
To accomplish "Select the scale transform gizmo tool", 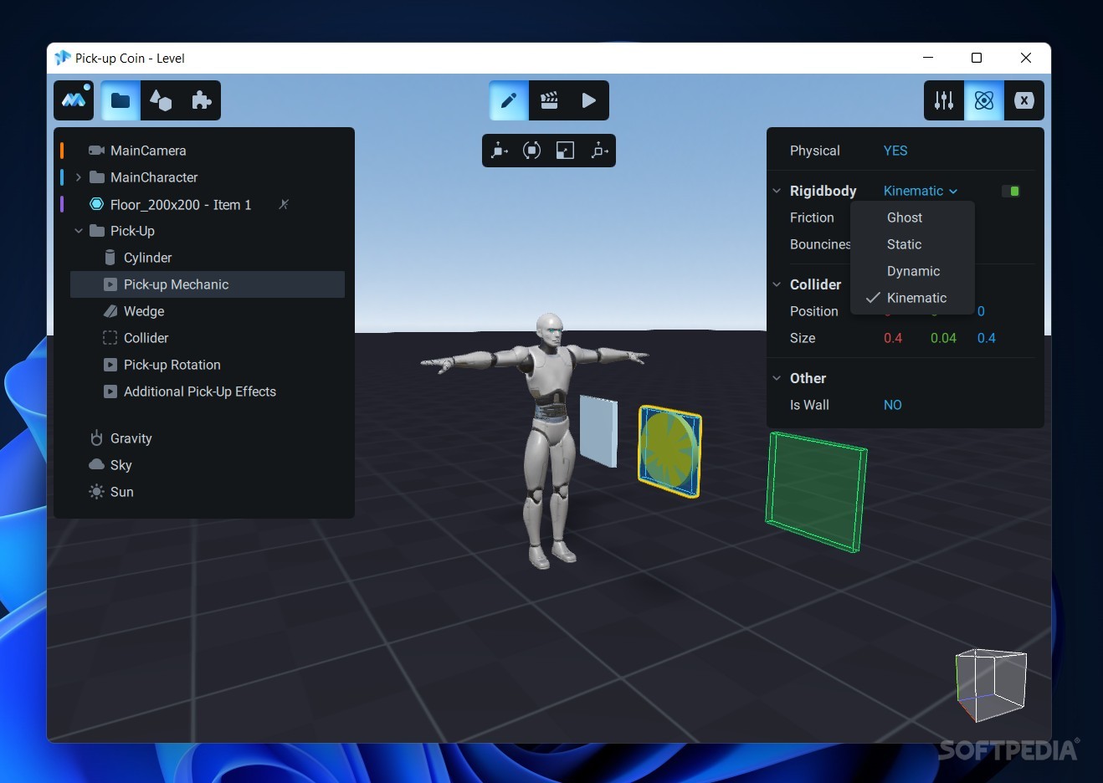I will [x=565, y=151].
